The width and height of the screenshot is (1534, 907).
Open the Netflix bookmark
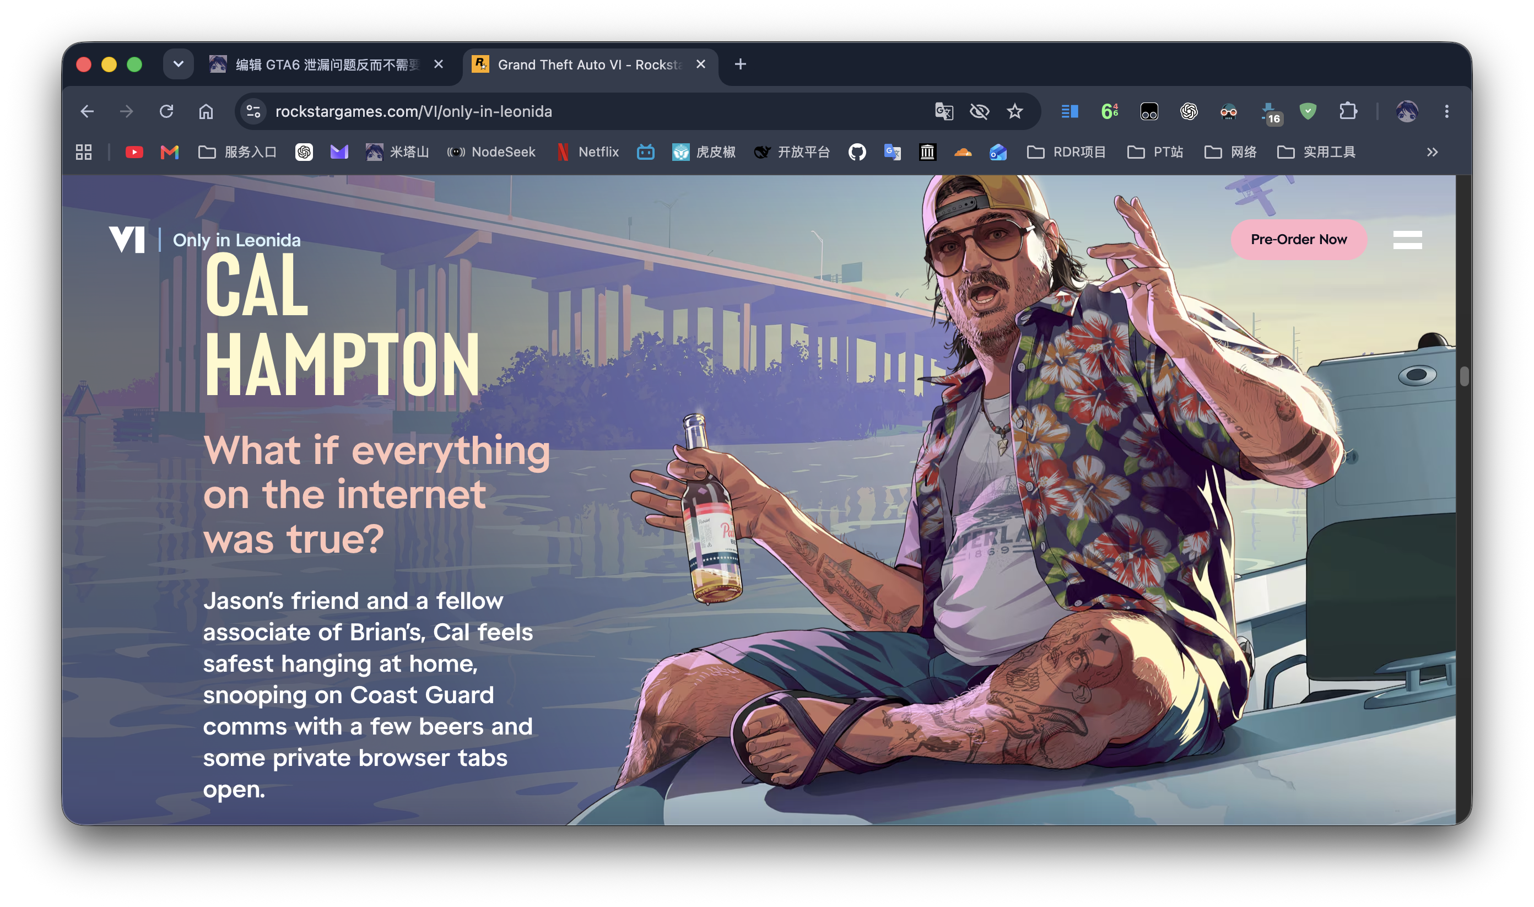[588, 152]
